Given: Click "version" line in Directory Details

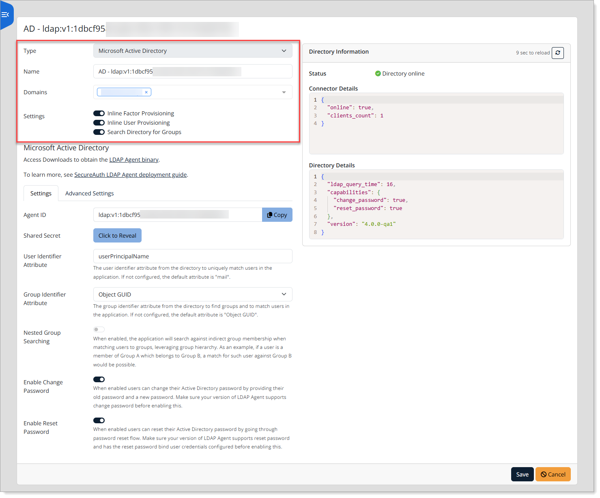Looking at the screenshot, I should click(361, 224).
